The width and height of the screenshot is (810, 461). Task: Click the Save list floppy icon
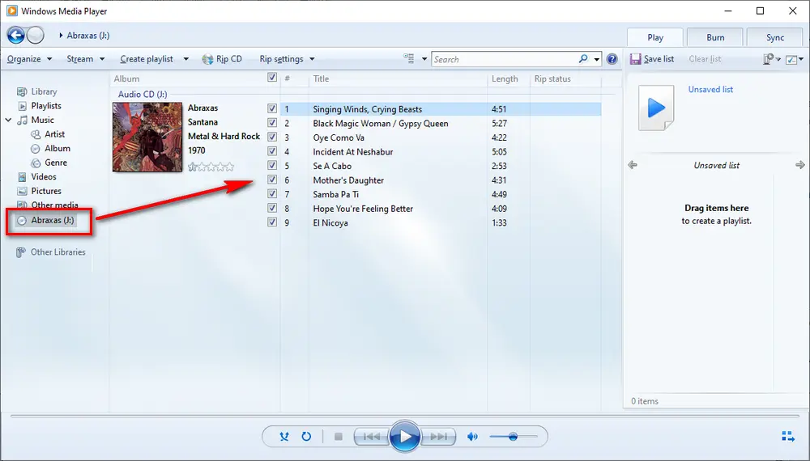635,59
